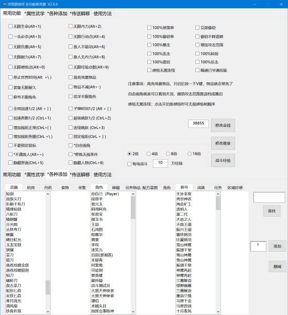Tick 停止世界时间 checkbox
Screen dimensions: 288x315
coord(10,77)
